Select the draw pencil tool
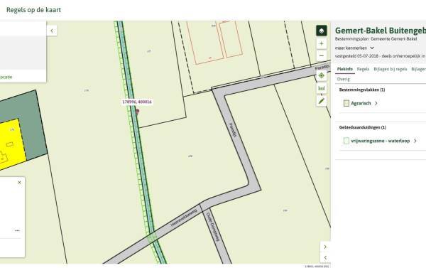Image resolution: width=426 pixels, height=268 pixels. (x=322, y=101)
